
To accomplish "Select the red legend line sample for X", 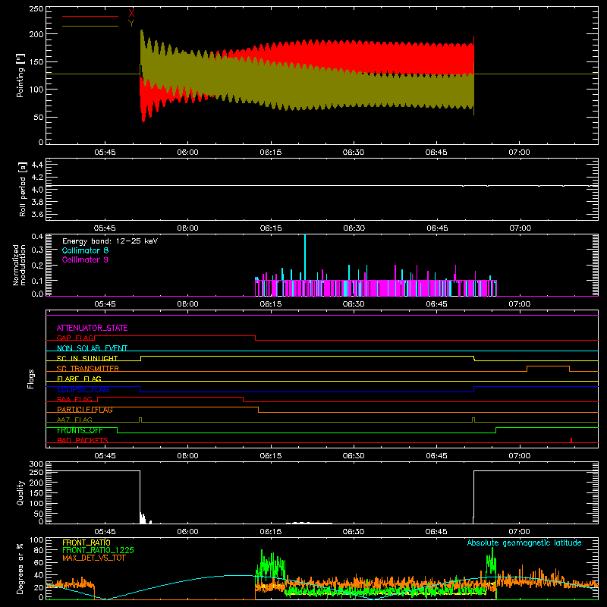I will coord(90,16).
